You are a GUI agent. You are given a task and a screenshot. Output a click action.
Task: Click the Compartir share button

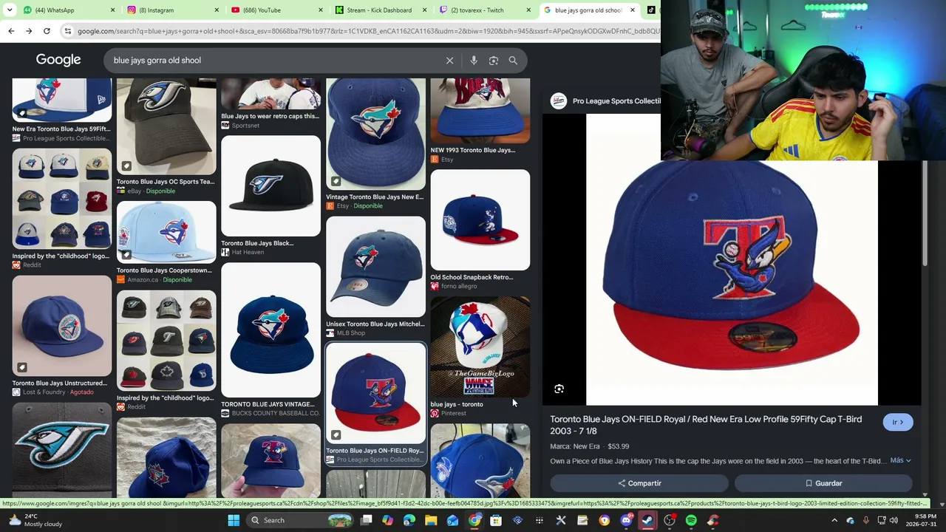(x=639, y=483)
